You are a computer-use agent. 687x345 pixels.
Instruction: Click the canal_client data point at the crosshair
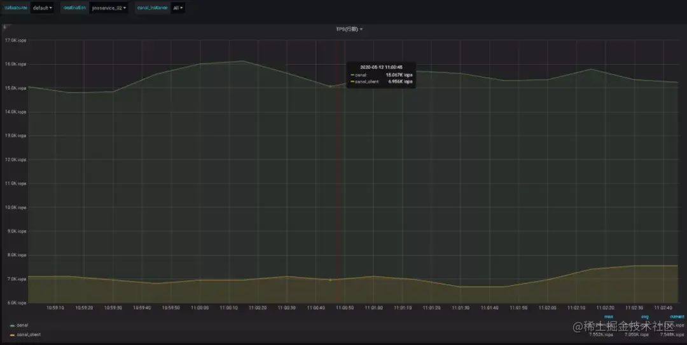click(x=330, y=280)
